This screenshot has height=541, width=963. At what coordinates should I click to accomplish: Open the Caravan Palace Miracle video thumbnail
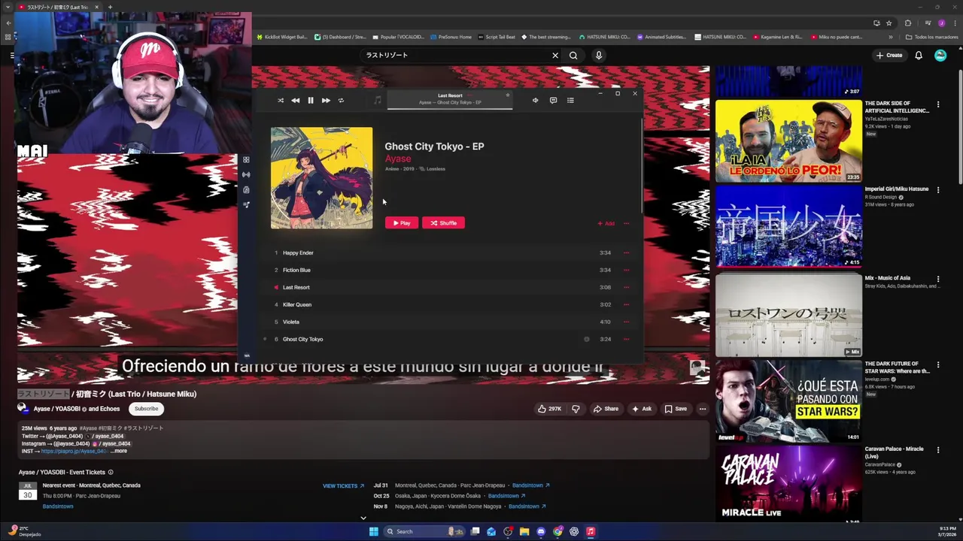(x=788, y=485)
